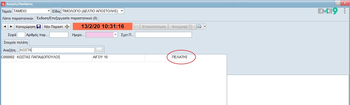
Task: Open the three-dot options menu near EMDI9 logo
Action: click(x=345, y=11)
